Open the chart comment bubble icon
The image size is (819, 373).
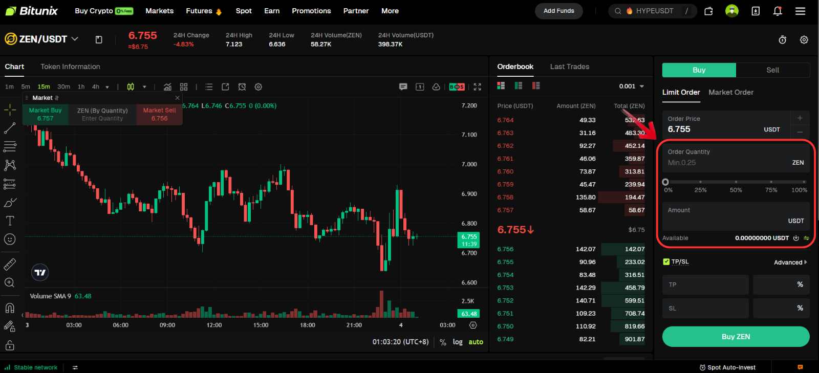point(403,87)
